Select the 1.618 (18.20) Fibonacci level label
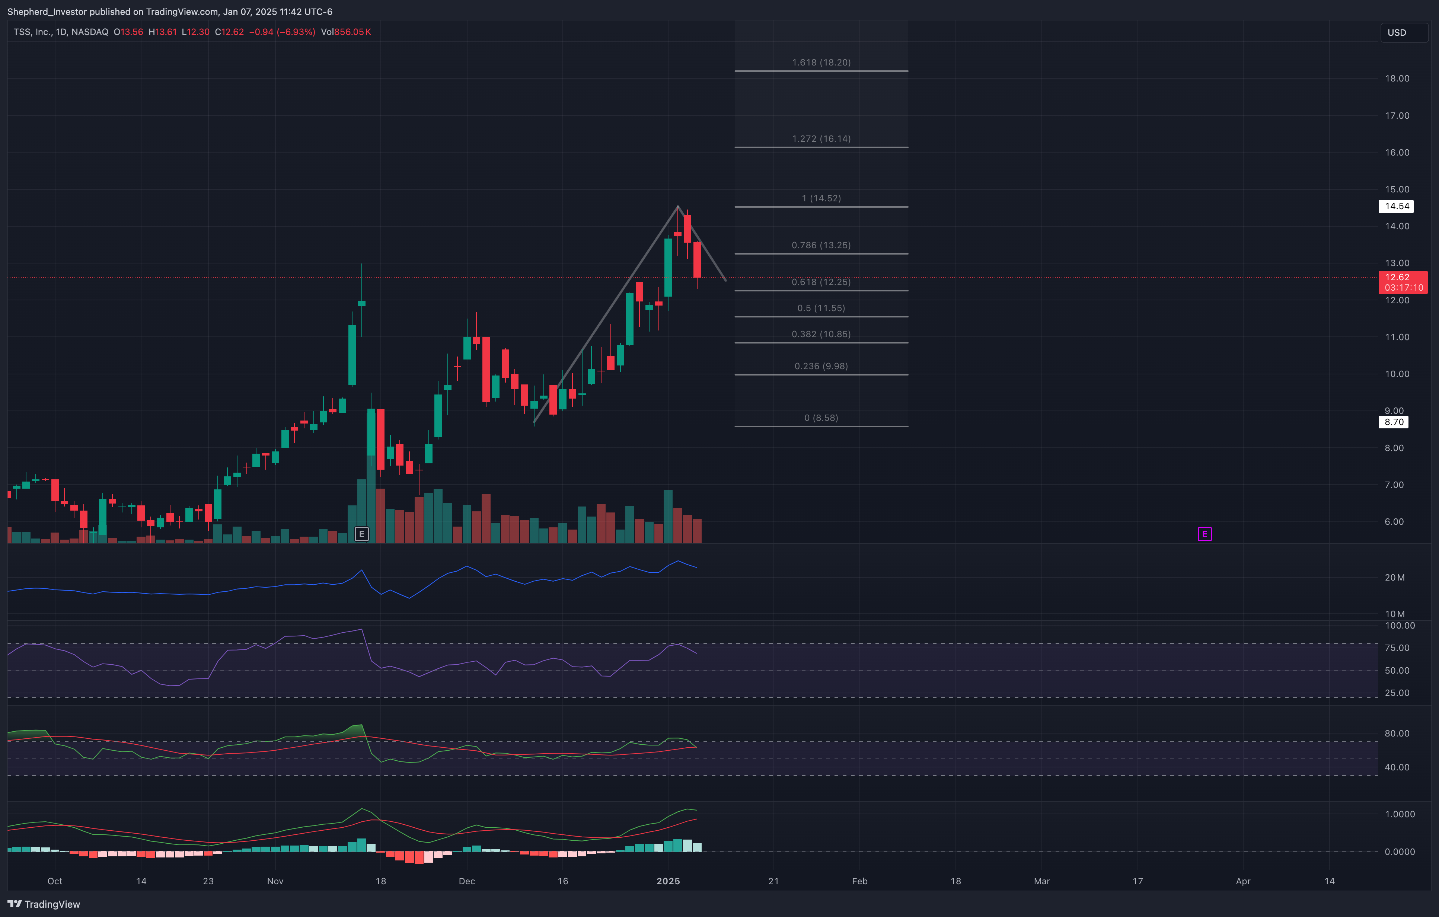The width and height of the screenshot is (1439, 917). point(821,62)
